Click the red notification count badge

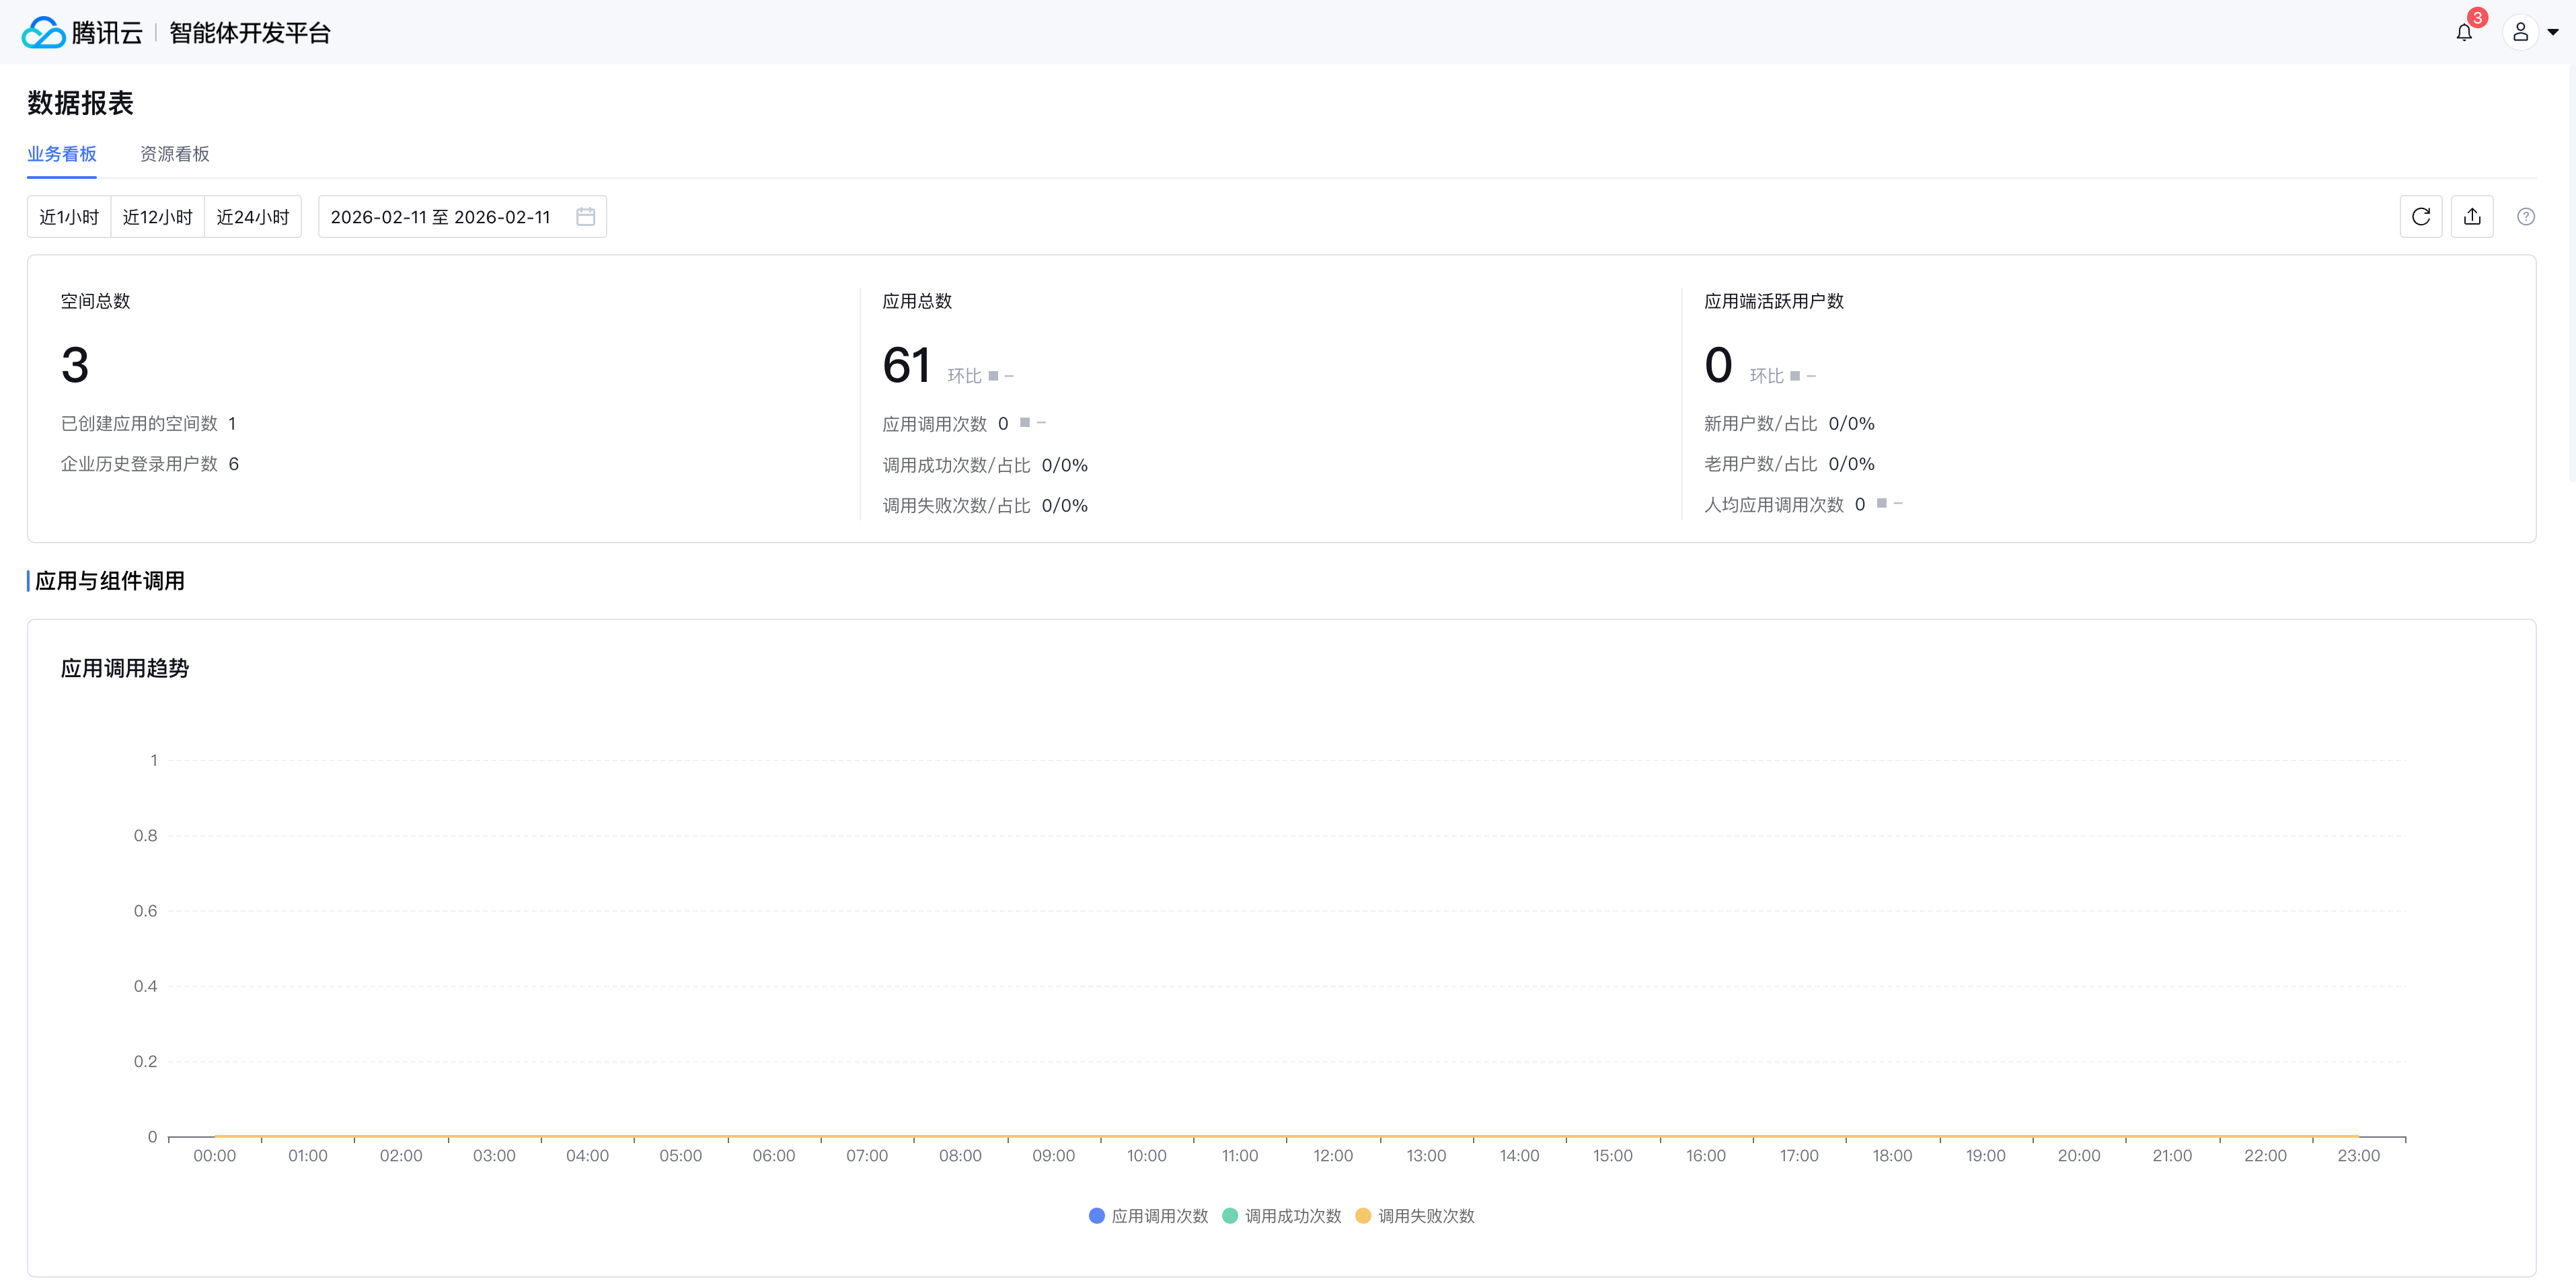point(2477,18)
